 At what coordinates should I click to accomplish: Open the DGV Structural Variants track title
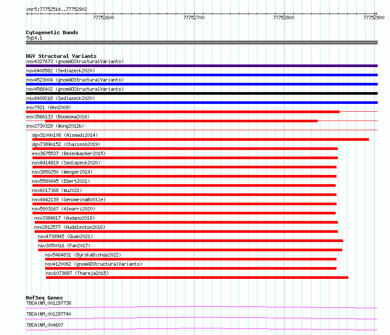coord(61,56)
